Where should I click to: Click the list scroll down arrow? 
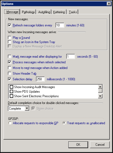tap(100, 96)
